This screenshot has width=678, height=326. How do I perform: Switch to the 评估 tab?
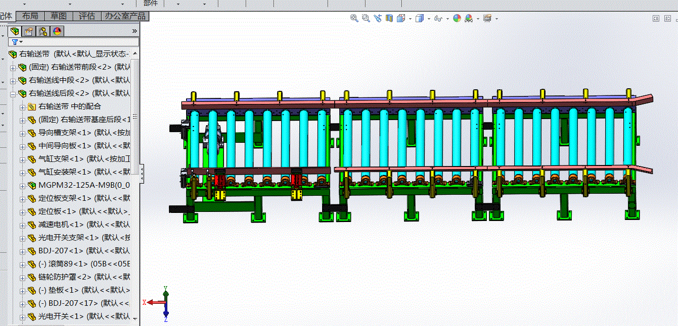pos(87,16)
